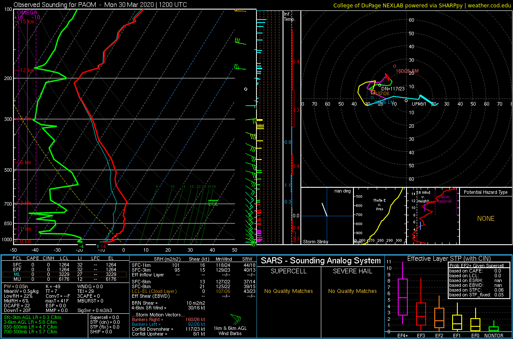
Task: Click the yellow 'NONE' hazard type text
Action: point(486,219)
